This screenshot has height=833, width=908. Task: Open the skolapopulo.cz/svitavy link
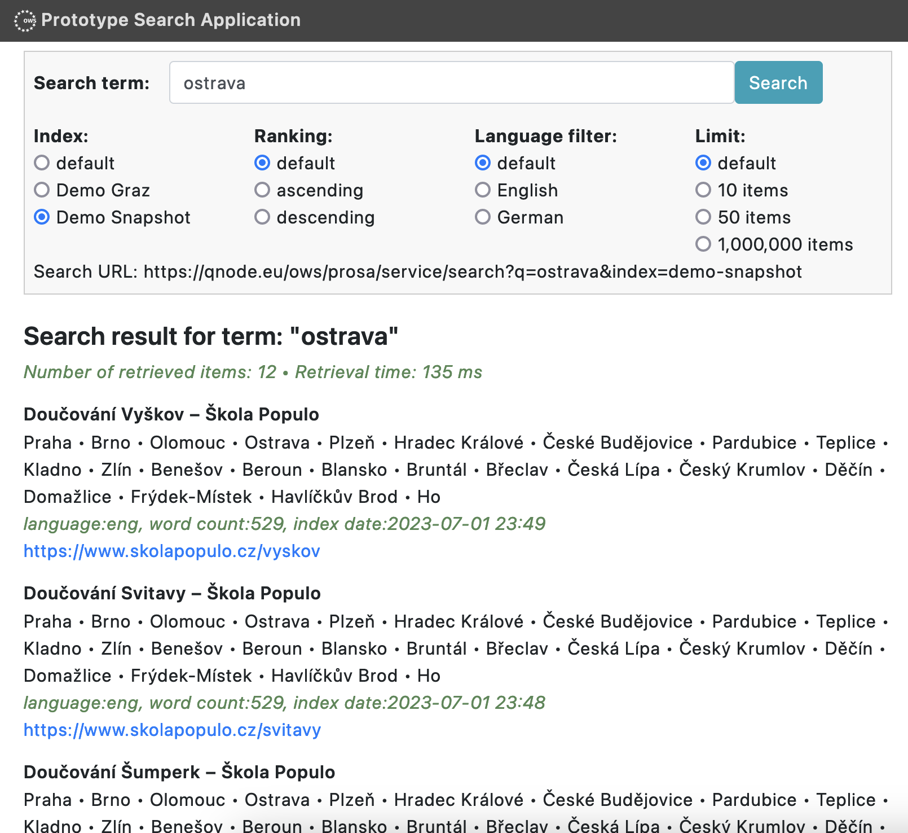[x=172, y=730]
